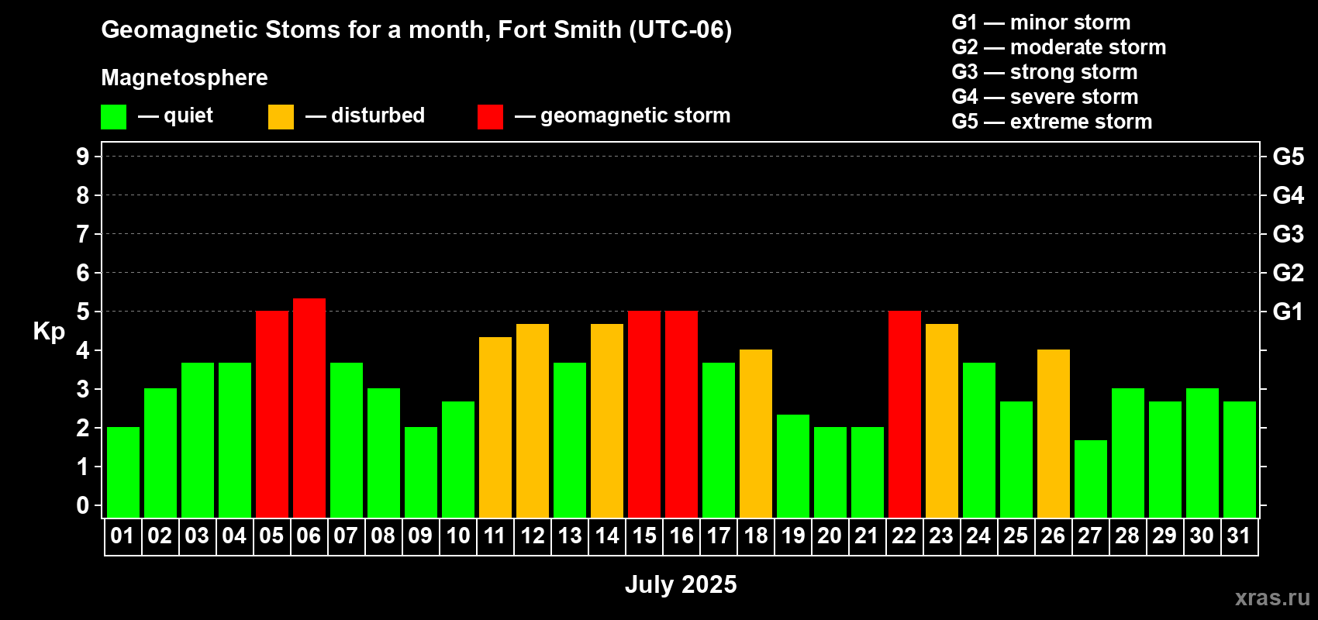
Task: Click the "— disturbed" legend label
Action: click(365, 115)
